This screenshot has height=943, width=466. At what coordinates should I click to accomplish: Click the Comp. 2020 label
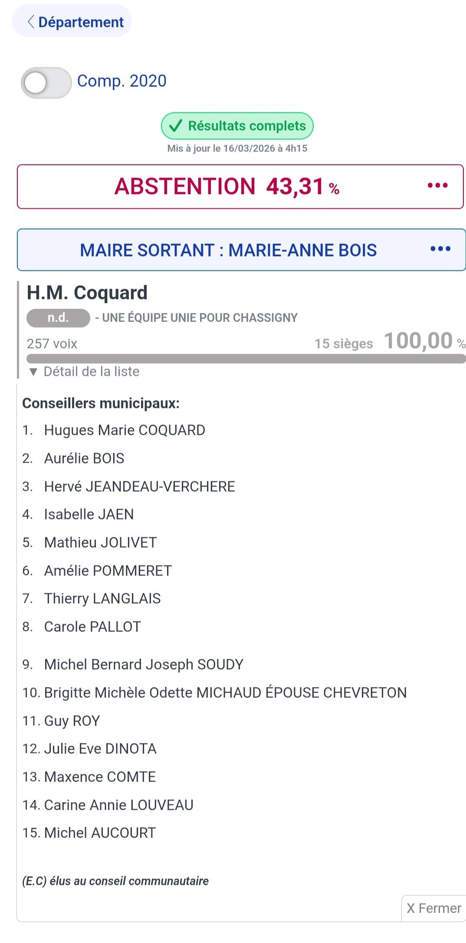(x=121, y=81)
